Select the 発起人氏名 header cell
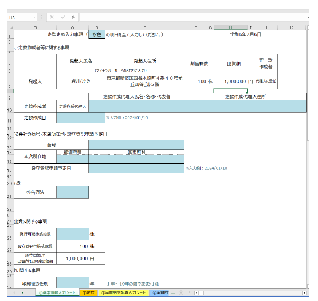 click(81, 61)
